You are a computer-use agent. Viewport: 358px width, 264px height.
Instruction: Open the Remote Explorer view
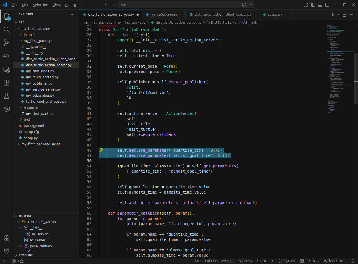pyautogui.click(x=7, y=69)
